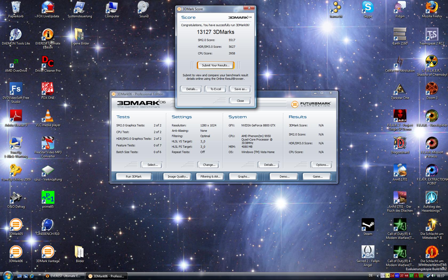
Task: Launch the Pidgin messenger icon
Action: [x=400, y=10]
